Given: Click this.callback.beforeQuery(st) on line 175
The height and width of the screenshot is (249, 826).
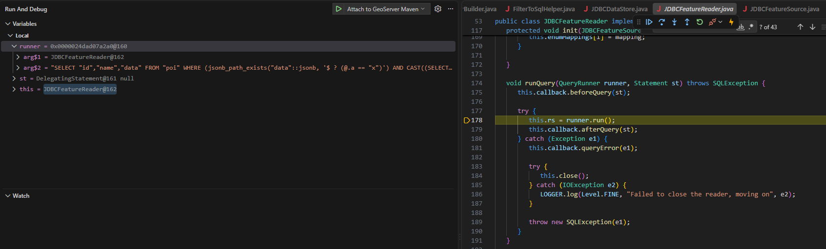Looking at the screenshot, I should coord(574,93).
